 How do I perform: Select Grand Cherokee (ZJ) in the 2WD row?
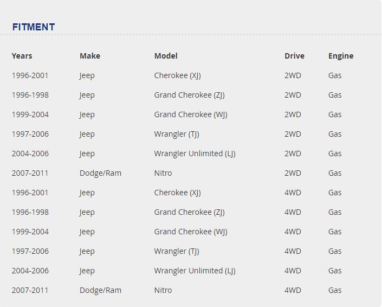point(189,95)
